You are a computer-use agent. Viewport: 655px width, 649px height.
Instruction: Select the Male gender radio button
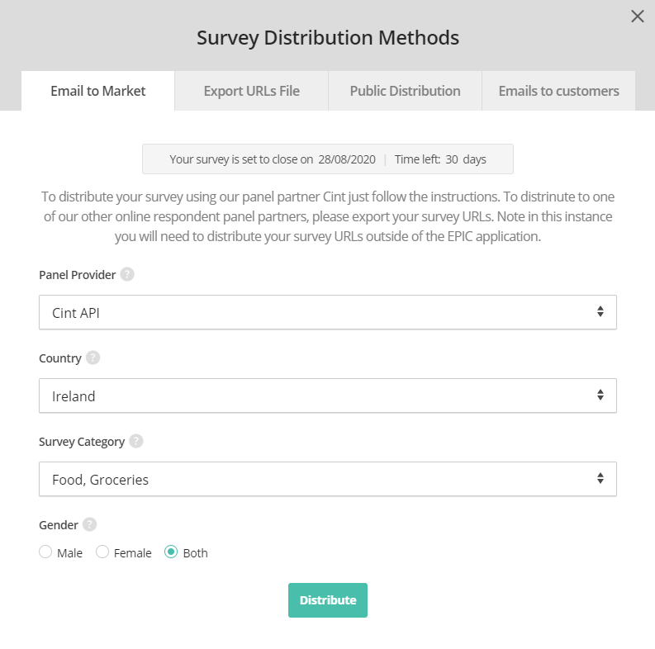[x=46, y=552]
